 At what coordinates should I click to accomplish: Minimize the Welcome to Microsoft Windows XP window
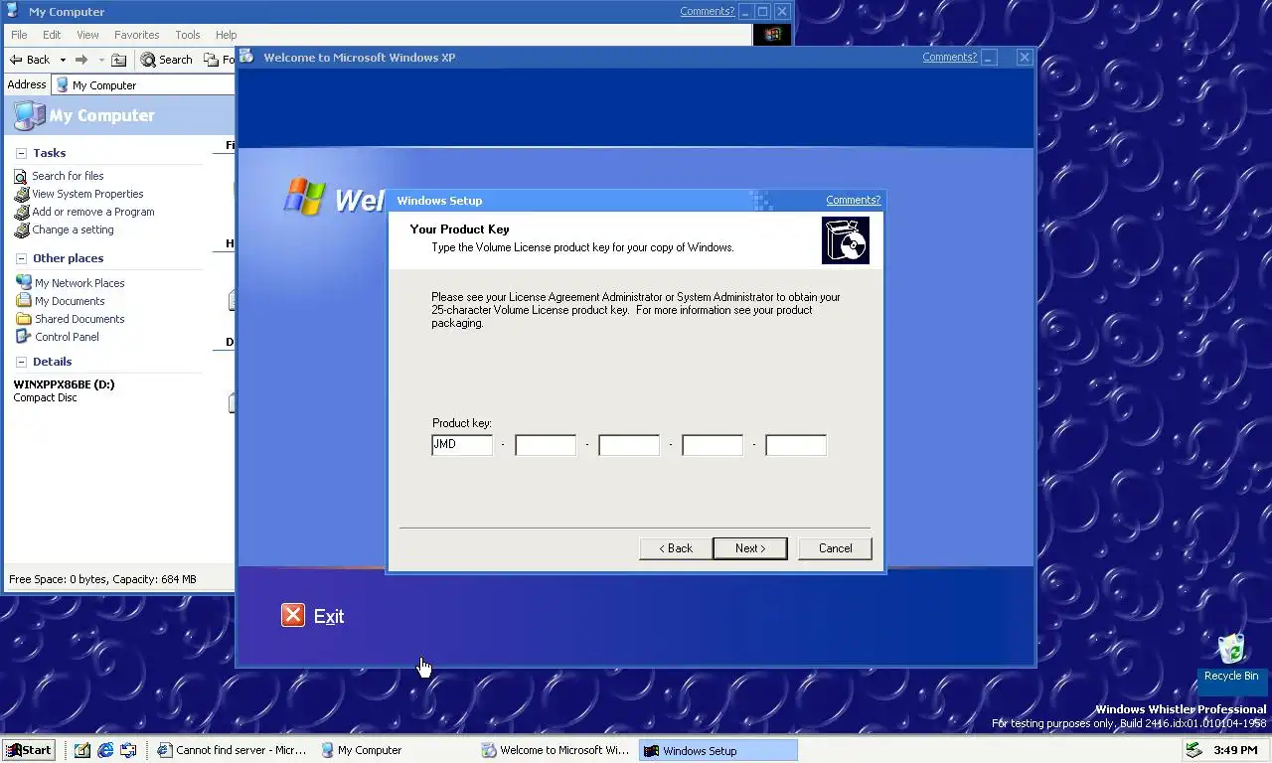coord(989,58)
